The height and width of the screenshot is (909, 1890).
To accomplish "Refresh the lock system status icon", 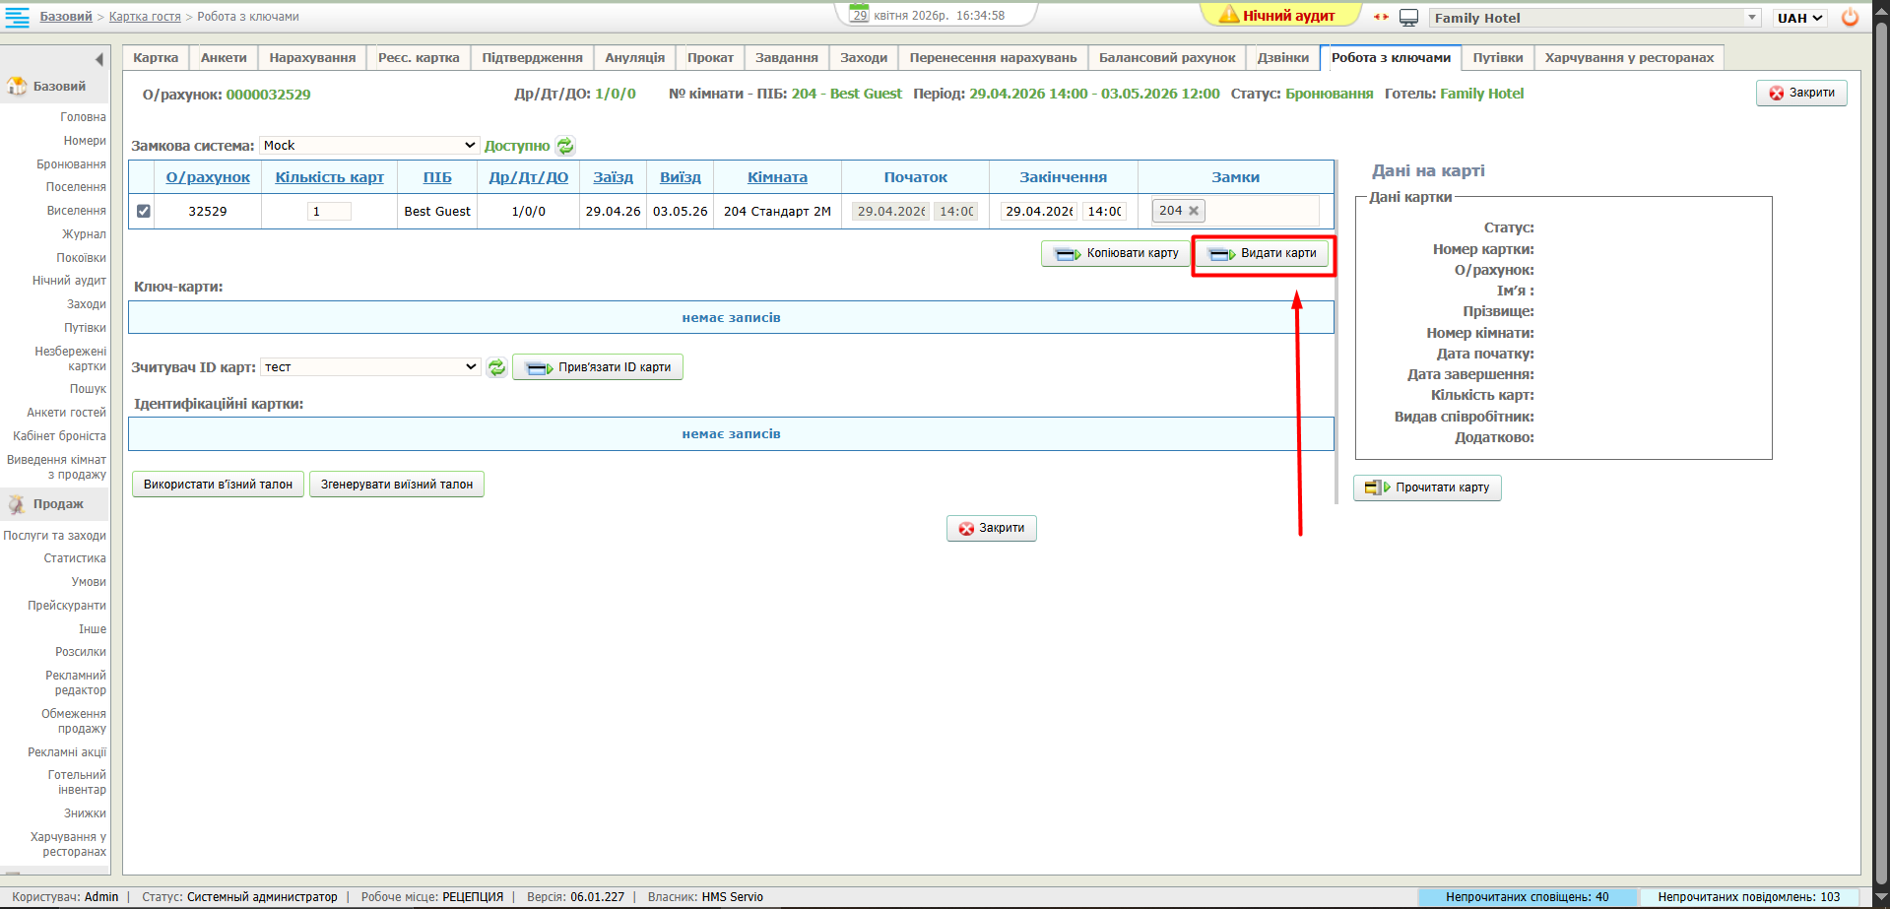I will pos(565,146).
